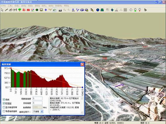Click the 观察者高度 observer height input field
The width and height of the screenshot is (166, 124).
pyautogui.click(x=37, y=98)
